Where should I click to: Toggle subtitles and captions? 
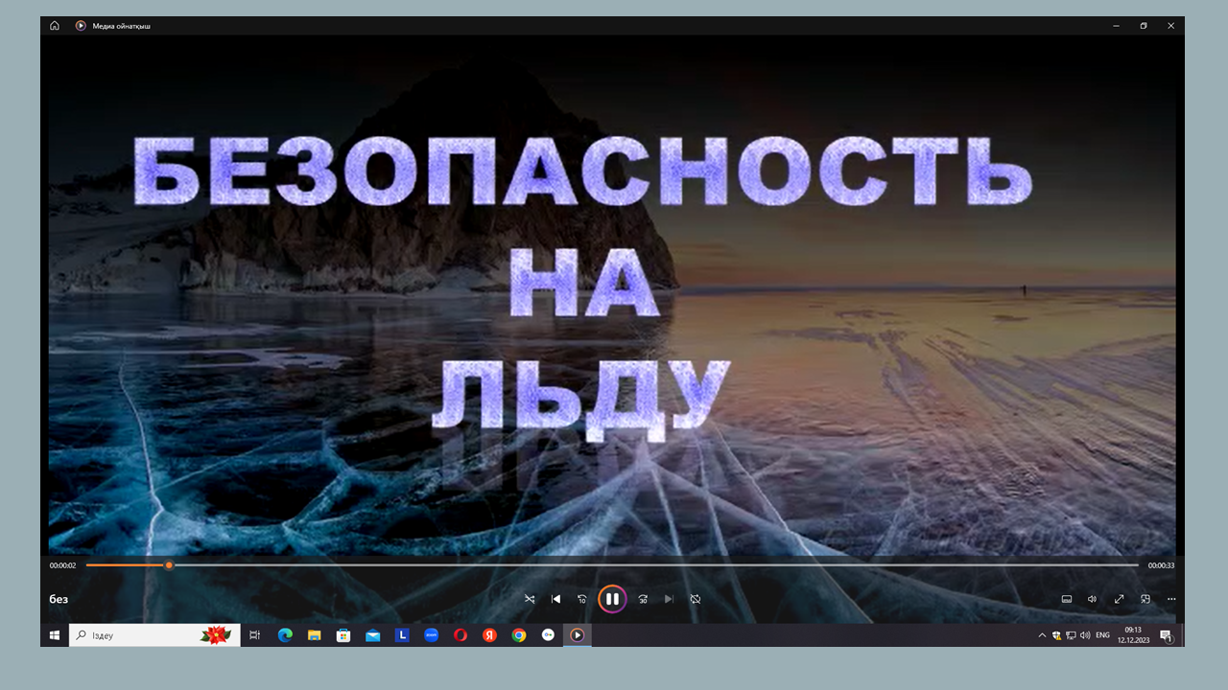1066,599
